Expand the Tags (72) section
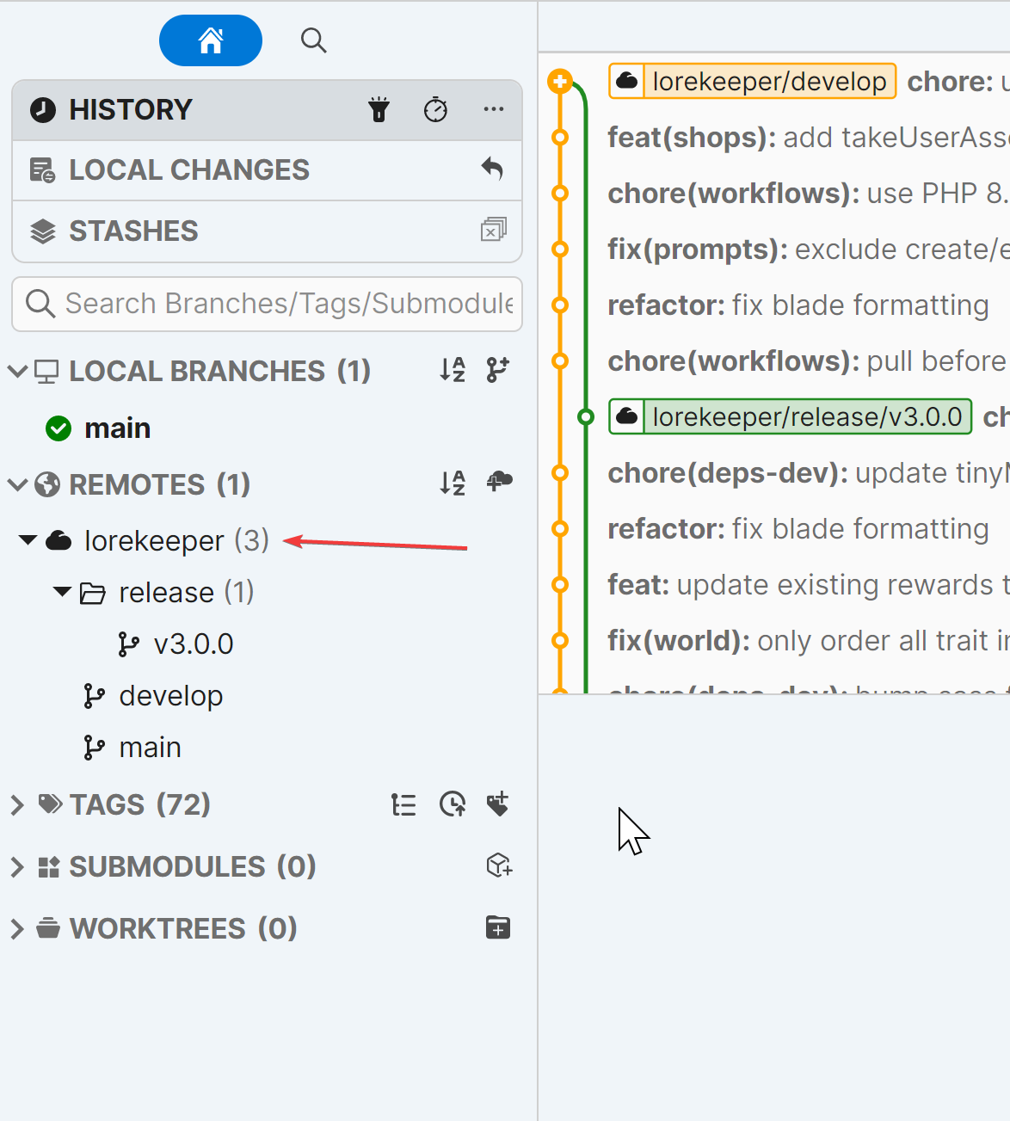The image size is (1010, 1121). tap(17, 805)
